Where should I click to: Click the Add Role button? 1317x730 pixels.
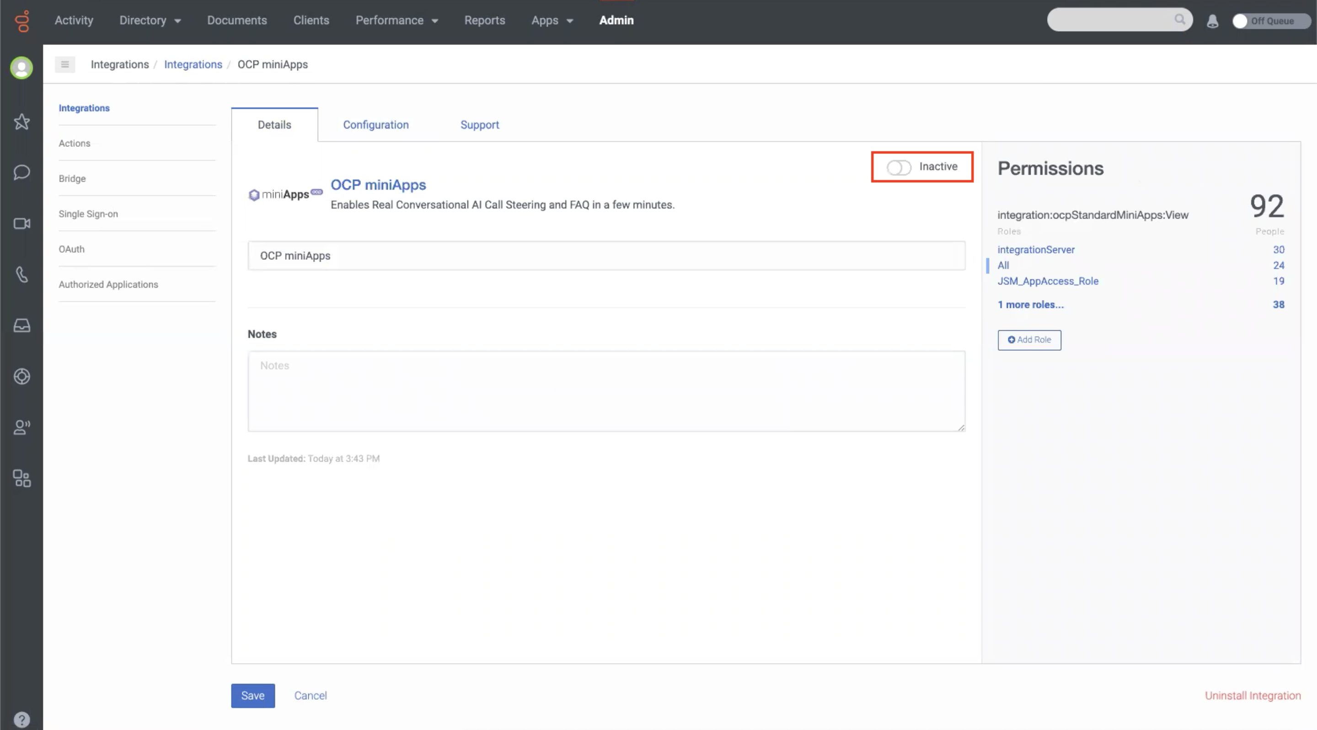tap(1029, 340)
